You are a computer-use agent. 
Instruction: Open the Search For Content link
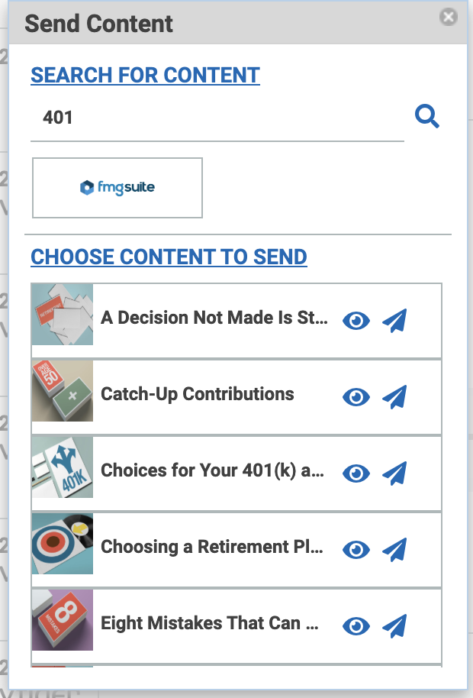145,75
